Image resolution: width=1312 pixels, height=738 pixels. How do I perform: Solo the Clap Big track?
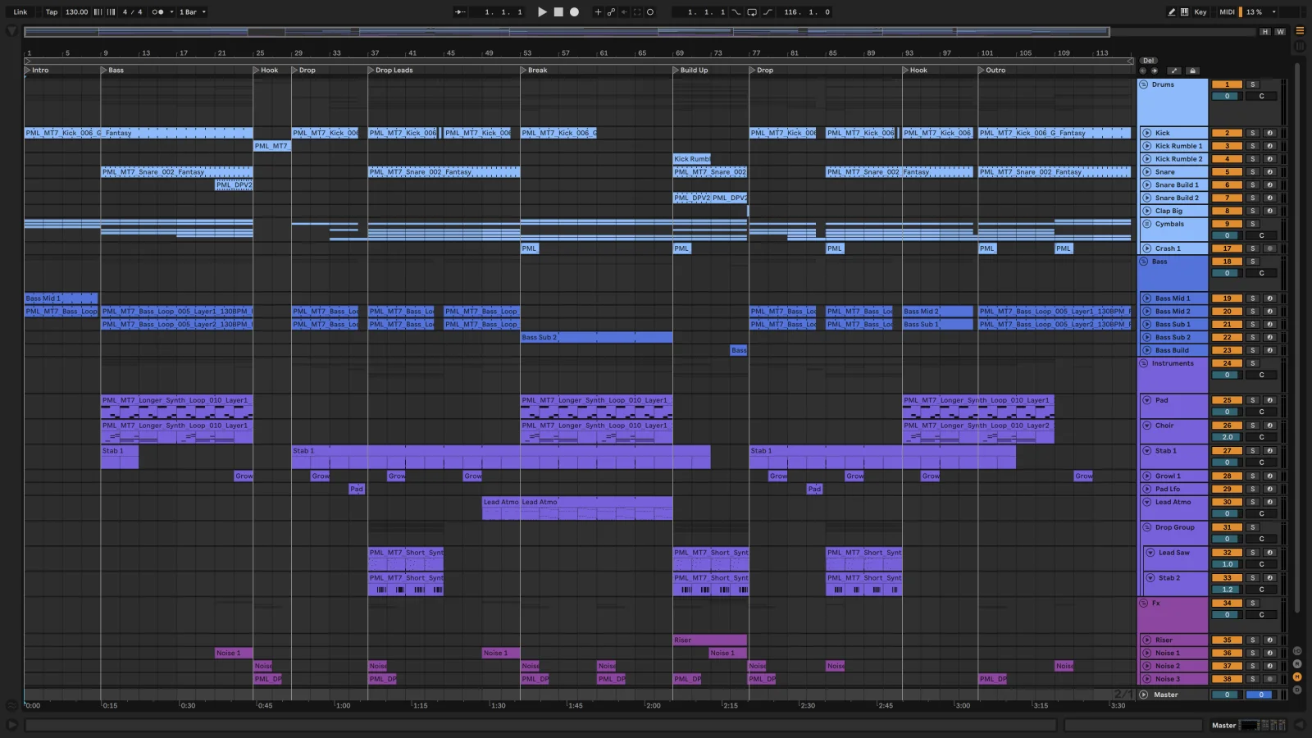pos(1253,211)
